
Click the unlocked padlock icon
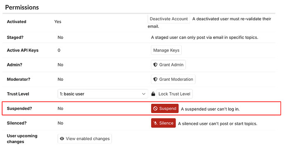coord(153,94)
